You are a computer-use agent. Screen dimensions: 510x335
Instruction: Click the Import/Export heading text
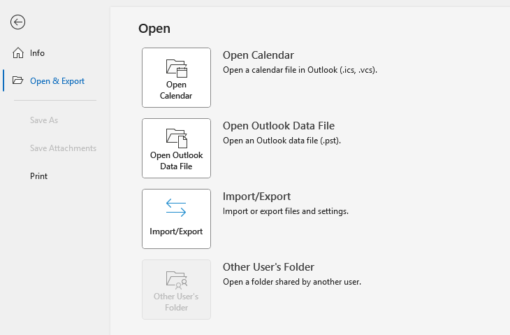tap(256, 197)
